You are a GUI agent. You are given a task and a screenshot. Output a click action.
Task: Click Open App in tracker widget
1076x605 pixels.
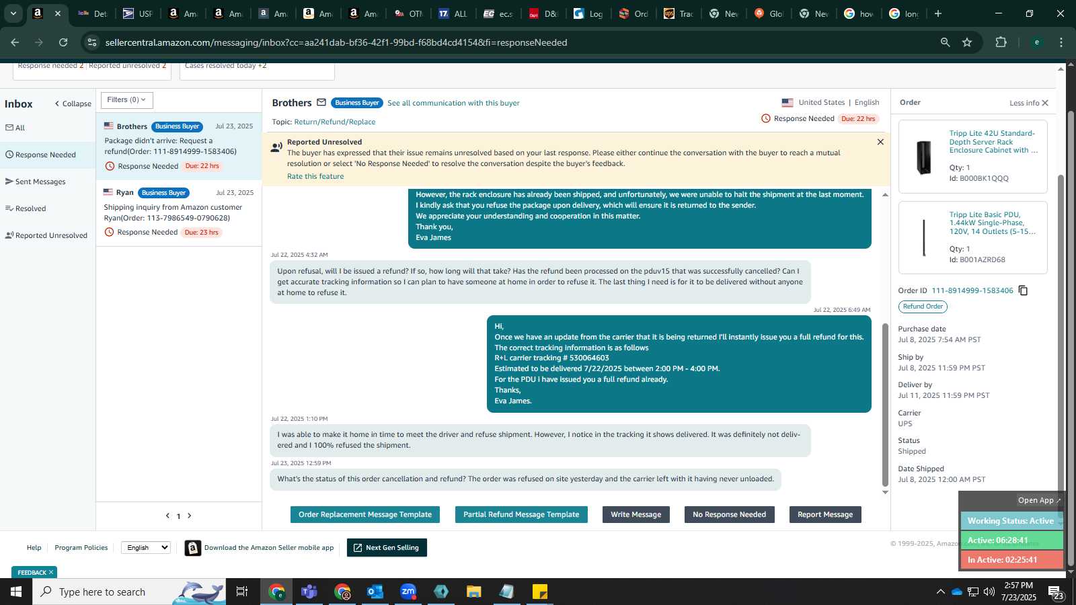1039,500
